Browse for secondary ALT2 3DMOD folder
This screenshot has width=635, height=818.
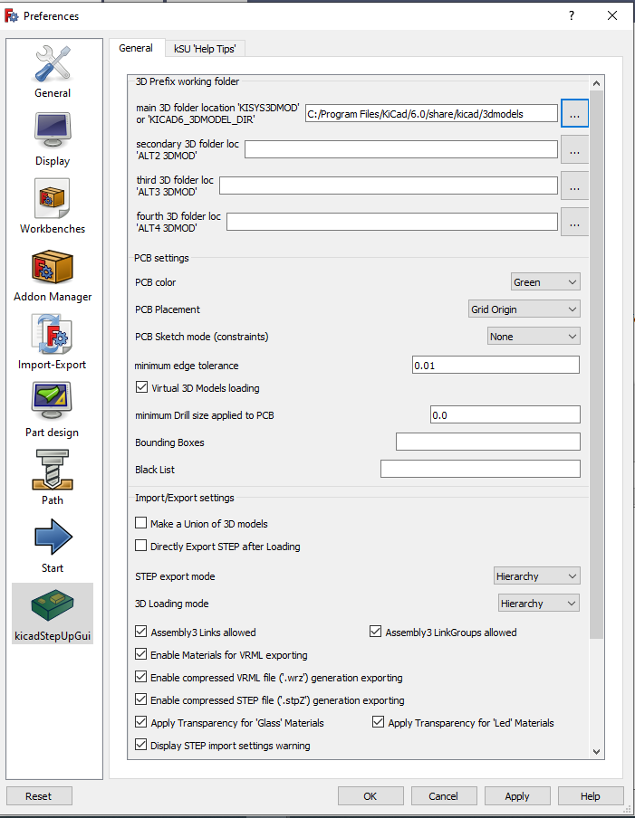(574, 149)
